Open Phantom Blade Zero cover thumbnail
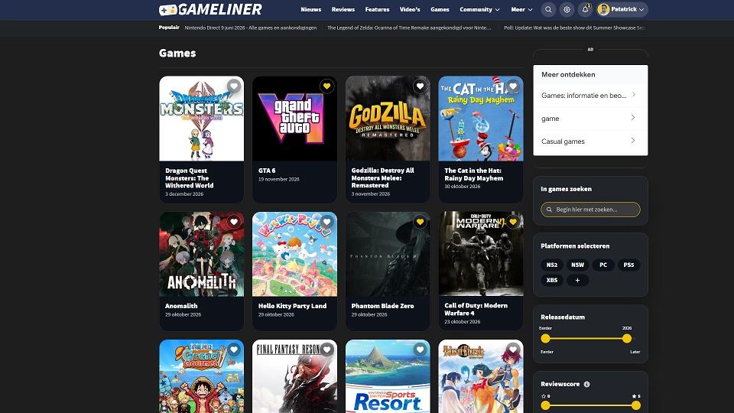734x413 pixels. 388,254
